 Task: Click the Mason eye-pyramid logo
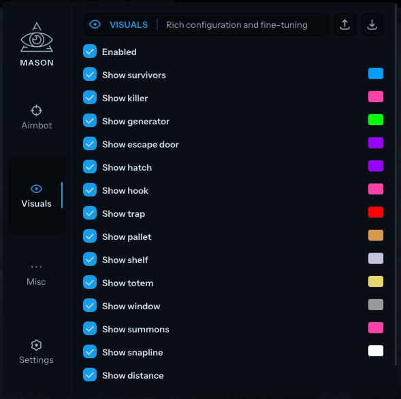(x=37, y=37)
